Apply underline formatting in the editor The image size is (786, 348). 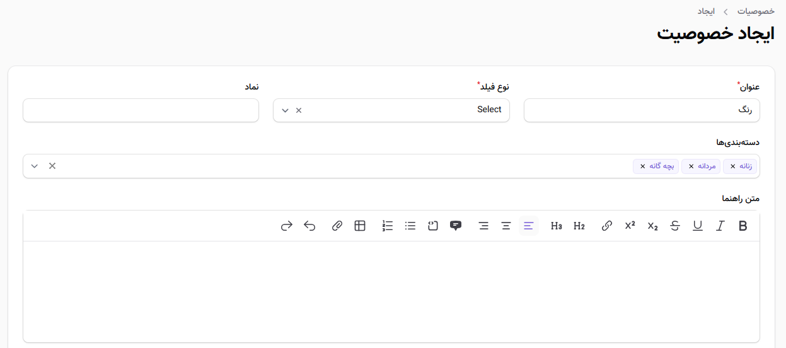coord(697,226)
